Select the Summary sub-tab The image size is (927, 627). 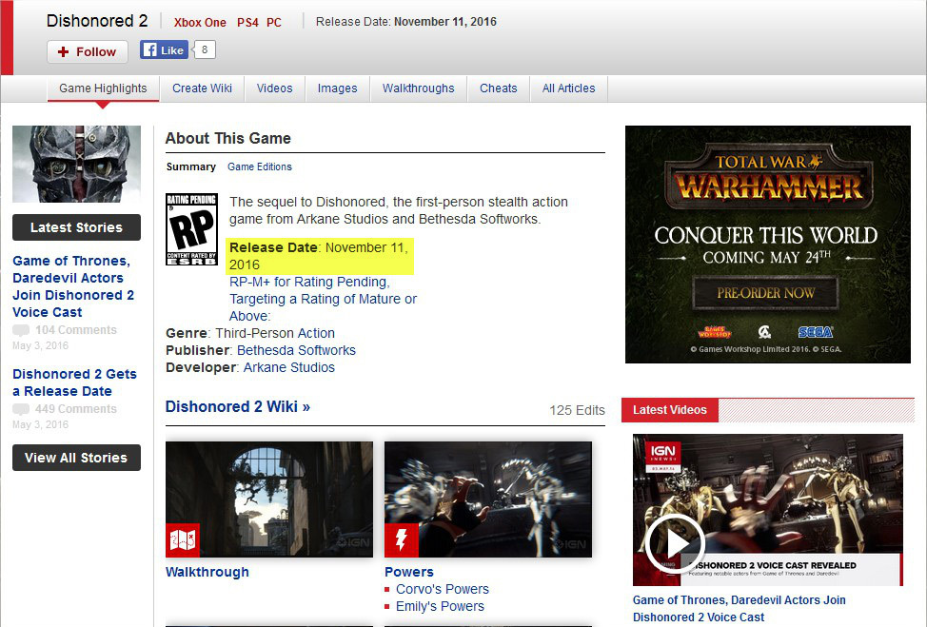click(191, 167)
